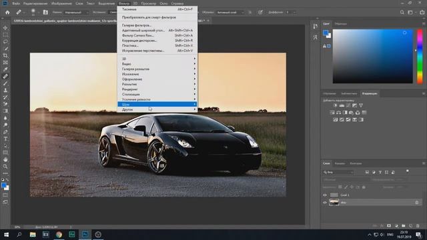Click new group folder icon in Layers panel

click(x=403, y=226)
